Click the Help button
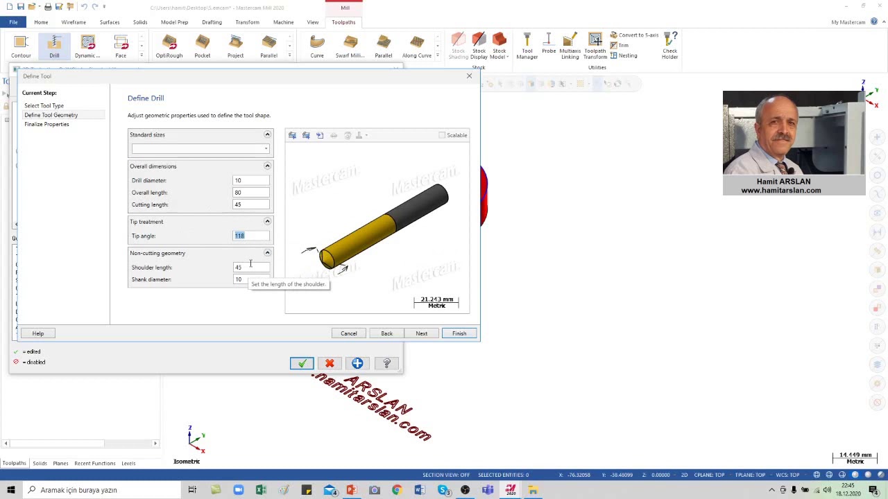The height and width of the screenshot is (499, 888). 38,333
